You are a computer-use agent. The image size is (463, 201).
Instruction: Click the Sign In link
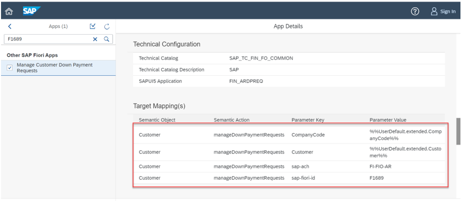pos(448,12)
